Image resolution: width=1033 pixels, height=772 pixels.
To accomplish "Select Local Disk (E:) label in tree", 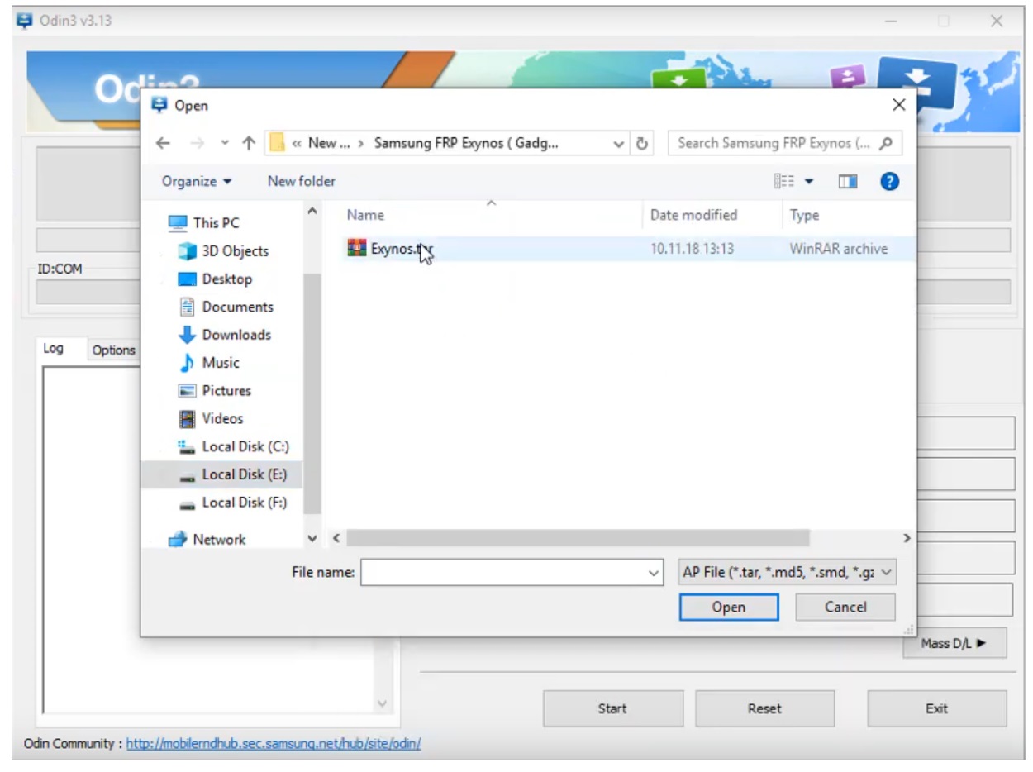I will (x=245, y=474).
